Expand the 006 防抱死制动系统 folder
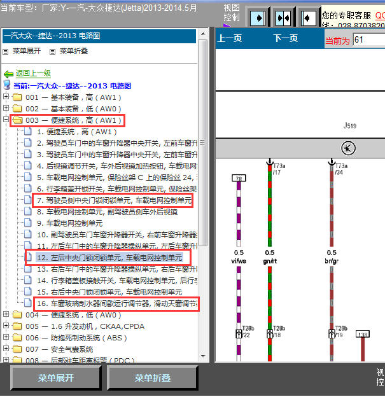 point(6,337)
